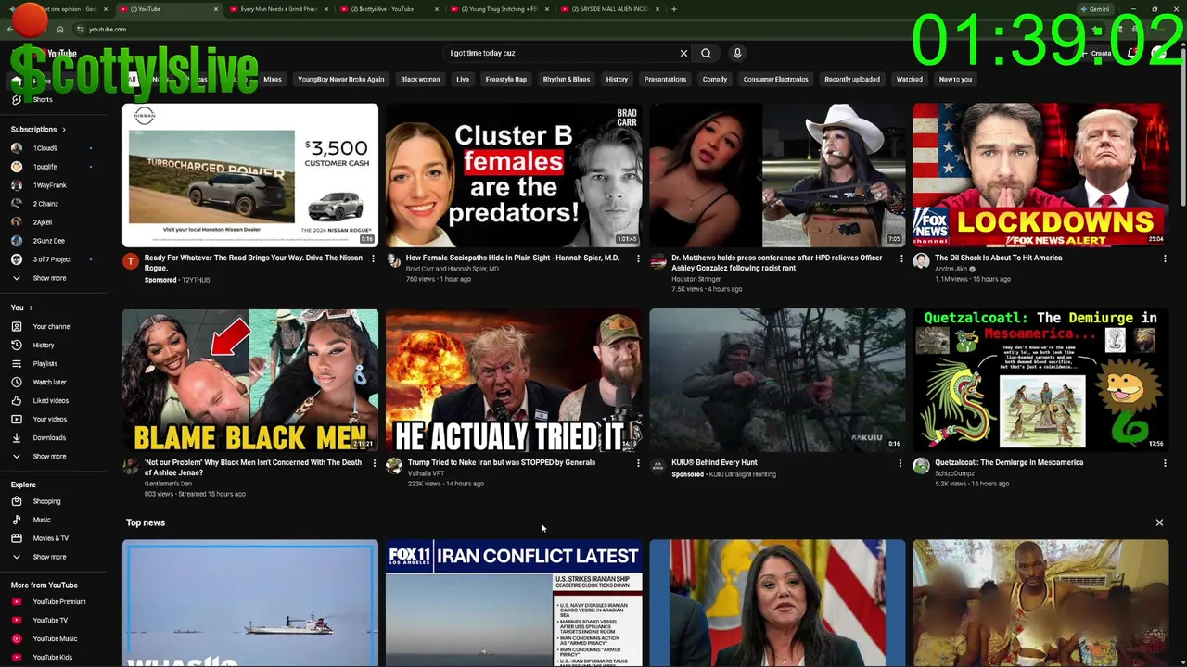Open YouTube TV
Viewport: 1187px width, 667px height.
tap(50, 620)
